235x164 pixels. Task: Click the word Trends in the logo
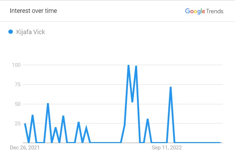click(215, 11)
